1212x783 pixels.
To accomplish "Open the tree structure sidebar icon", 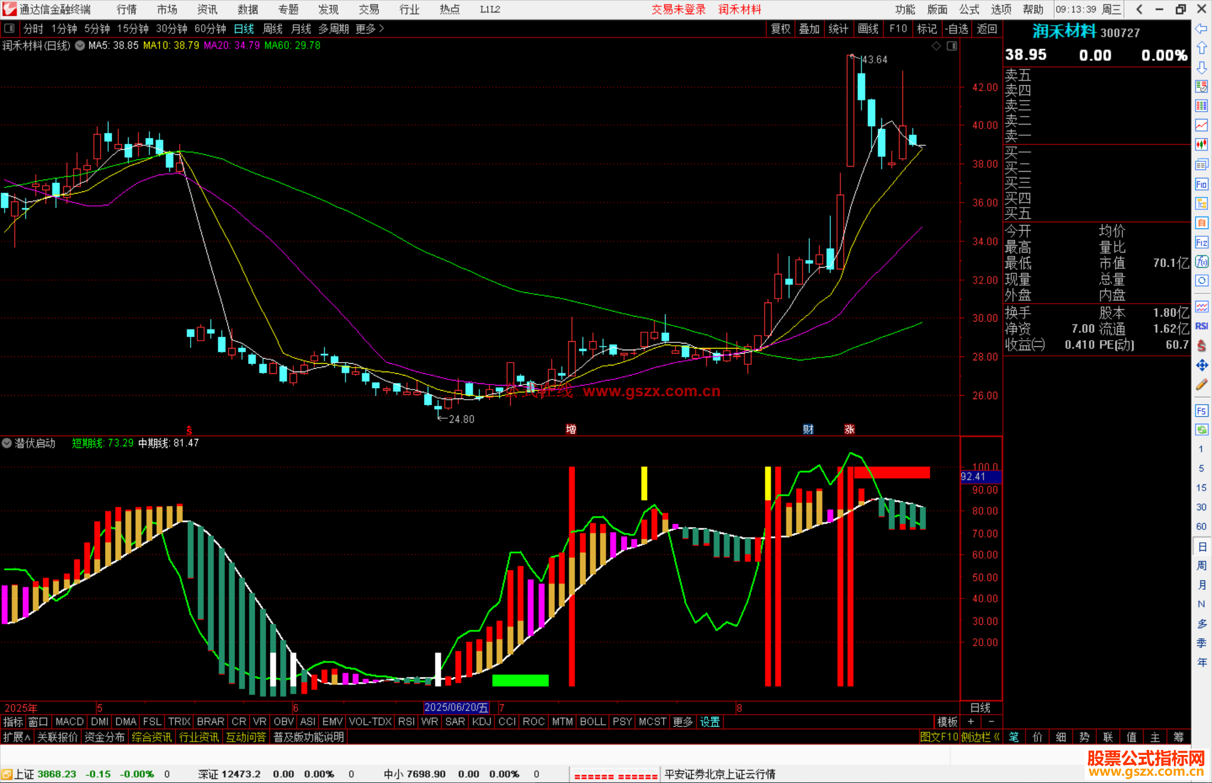I will tap(1201, 203).
